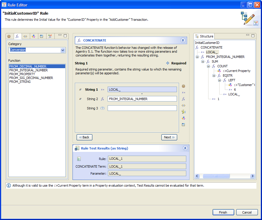Click the scroll-shaped icon in parameter toolbar
The image size is (262, 220).
[183, 111]
